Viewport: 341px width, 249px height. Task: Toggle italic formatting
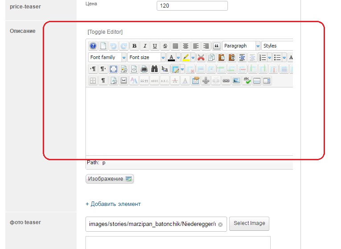click(x=144, y=46)
